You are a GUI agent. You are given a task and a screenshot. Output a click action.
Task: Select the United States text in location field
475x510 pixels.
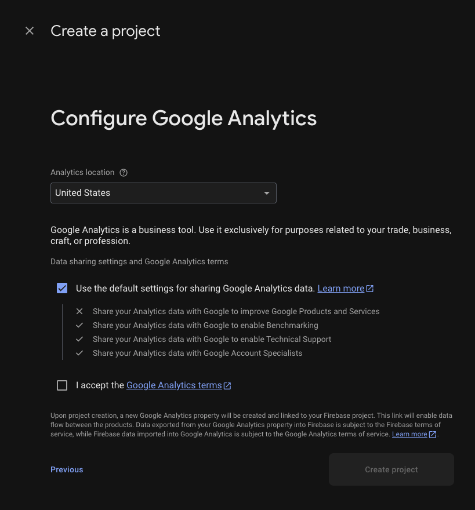point(82,193)
